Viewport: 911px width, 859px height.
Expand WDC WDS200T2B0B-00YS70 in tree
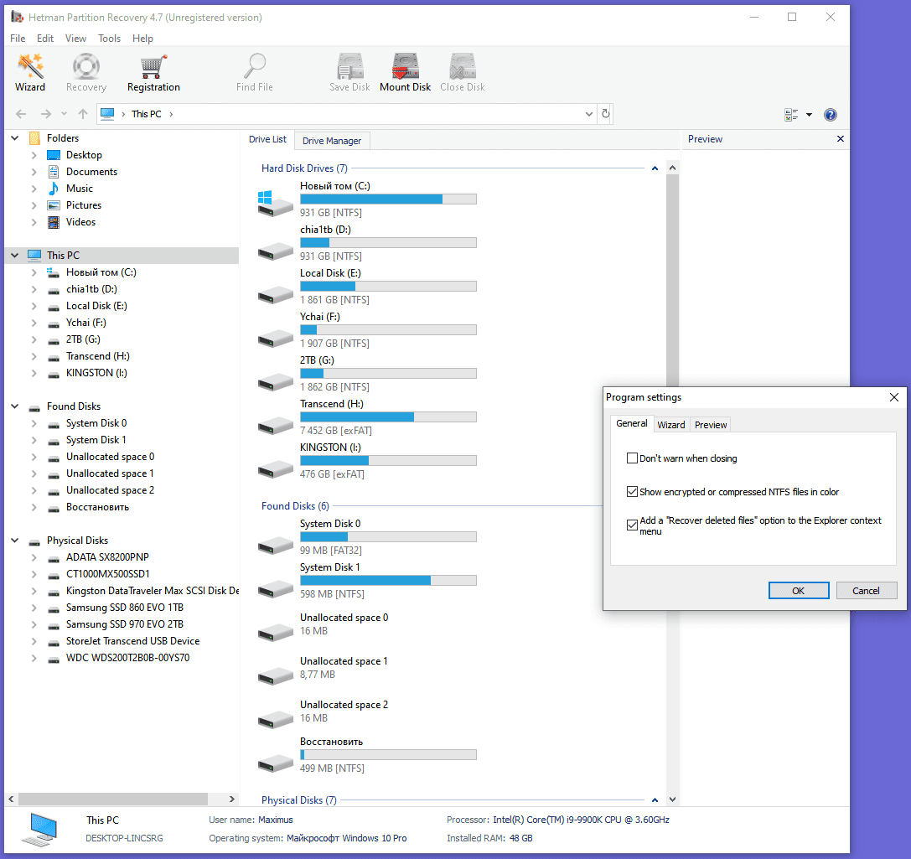34,658
